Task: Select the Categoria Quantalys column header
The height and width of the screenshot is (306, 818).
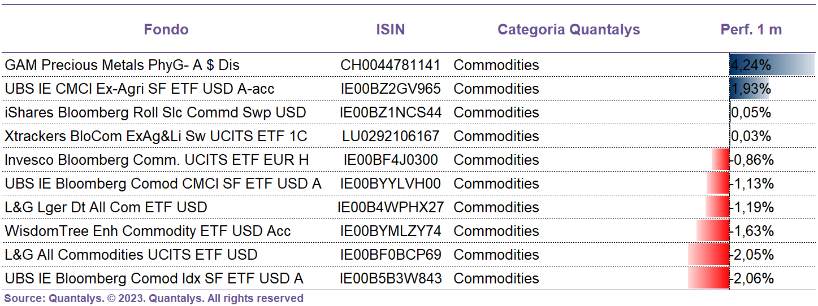Action: [569, 29]
